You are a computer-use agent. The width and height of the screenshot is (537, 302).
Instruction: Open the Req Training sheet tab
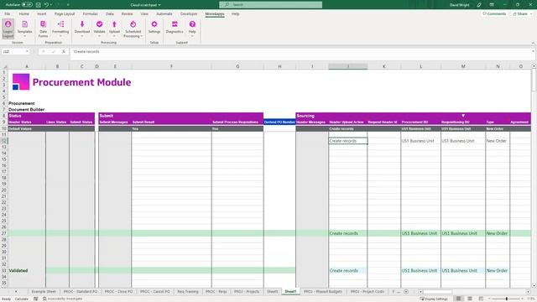click(188, 292)
